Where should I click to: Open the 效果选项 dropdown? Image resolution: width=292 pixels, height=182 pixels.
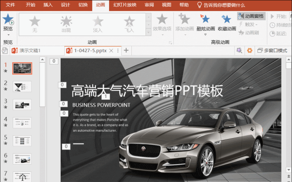click(x=162, y=25)
